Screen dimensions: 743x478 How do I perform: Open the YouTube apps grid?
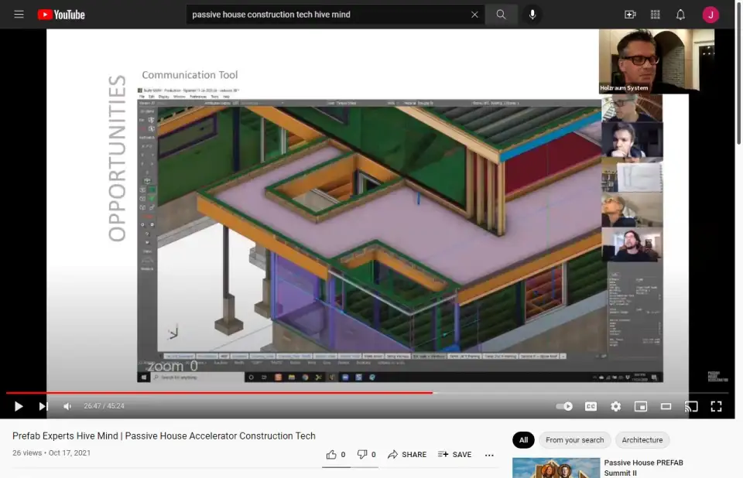[x=656, y=15]
